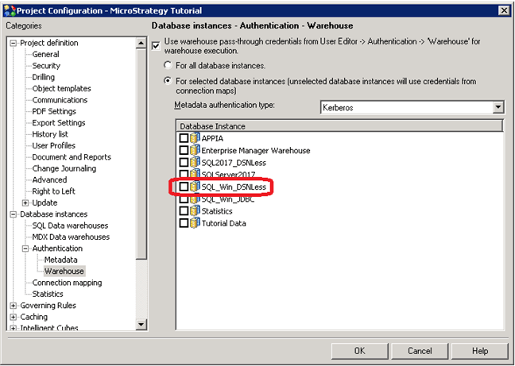The image size is (515, 366).
Task: Open Connection mapping category
Action: pos(67,283)
